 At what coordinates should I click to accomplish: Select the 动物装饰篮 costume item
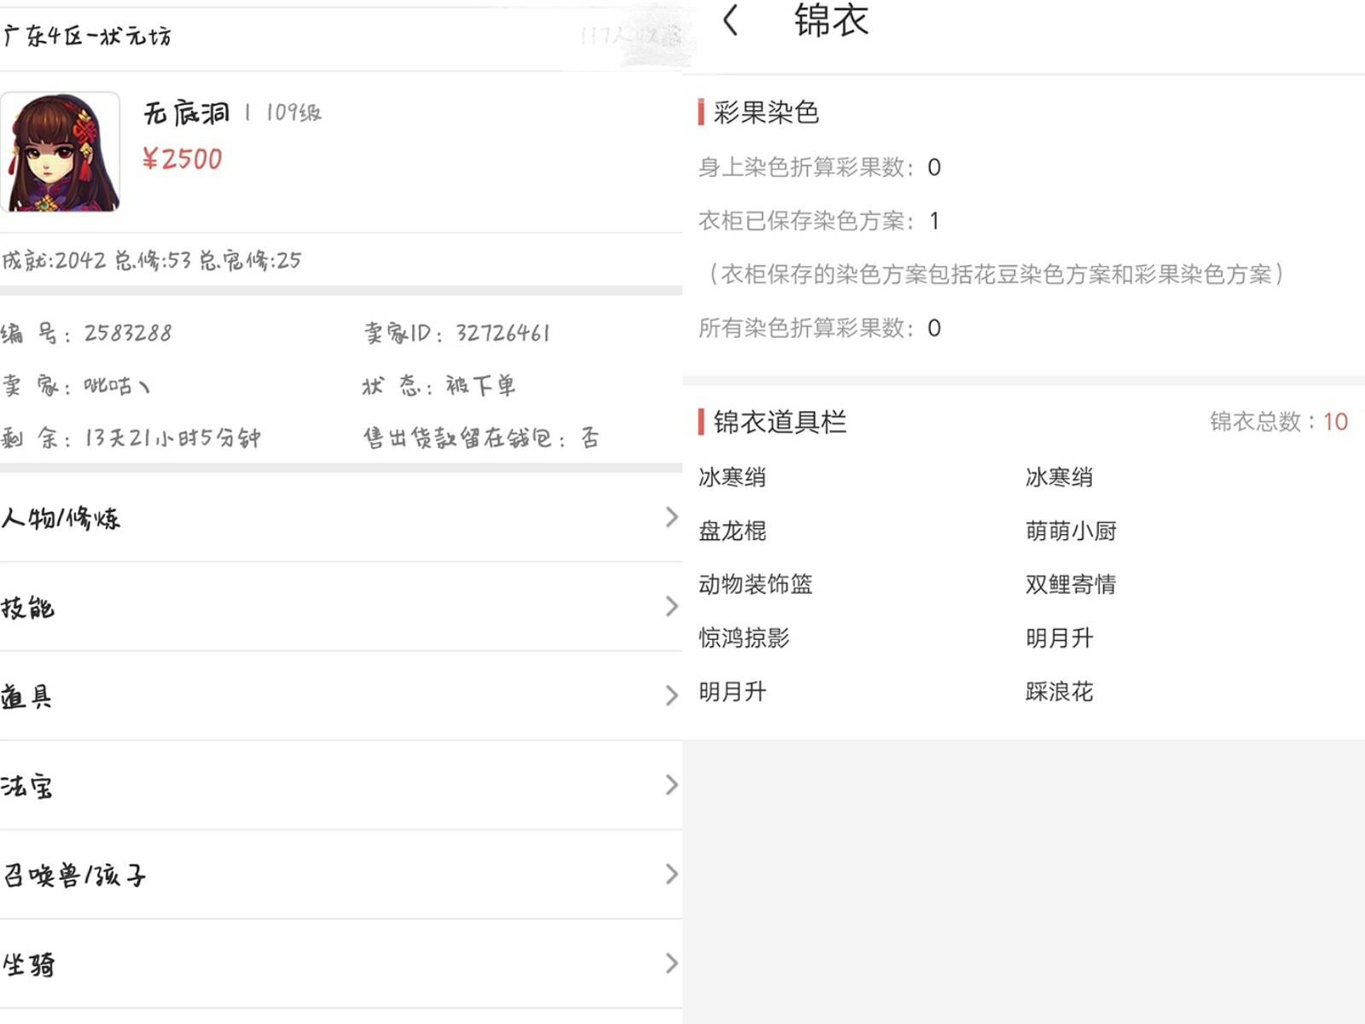[x=755, y=585]
